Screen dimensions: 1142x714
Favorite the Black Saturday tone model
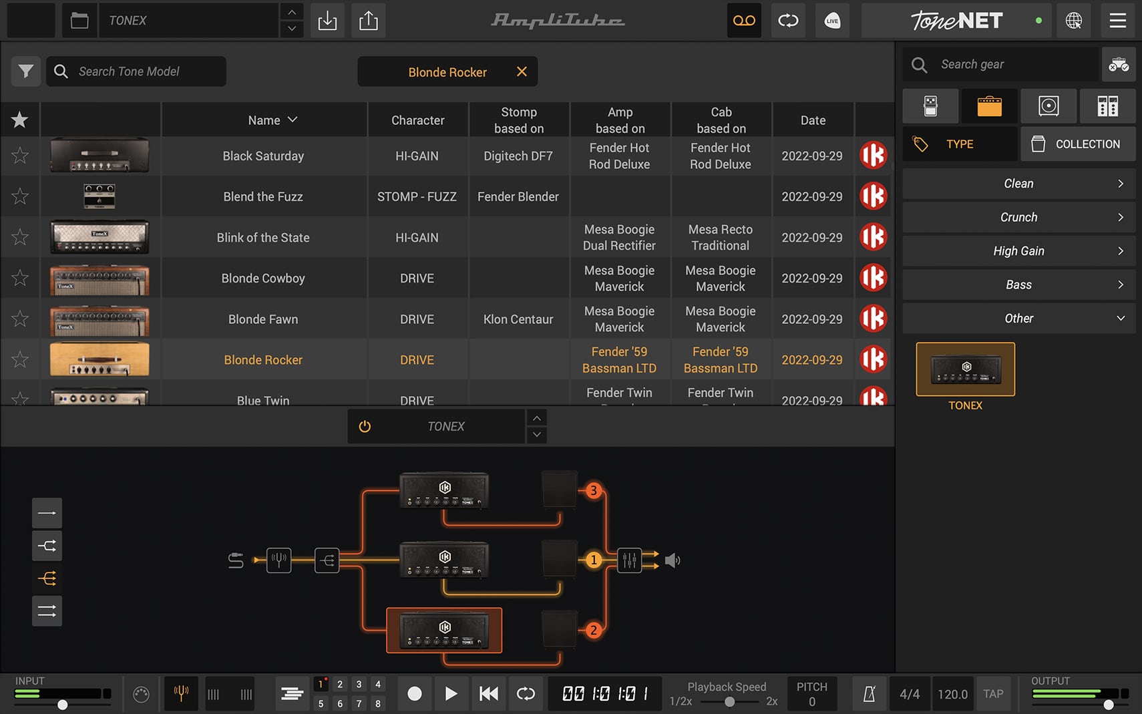(20, 156)
